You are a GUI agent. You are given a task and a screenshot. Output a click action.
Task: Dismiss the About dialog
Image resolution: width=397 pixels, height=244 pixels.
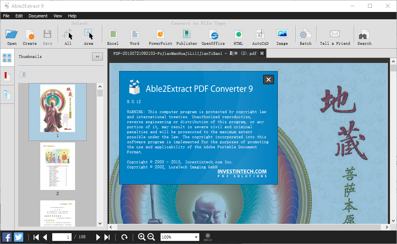tap(268, 79)
